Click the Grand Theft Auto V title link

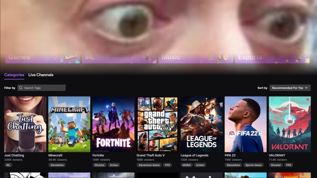click(151, 155)
